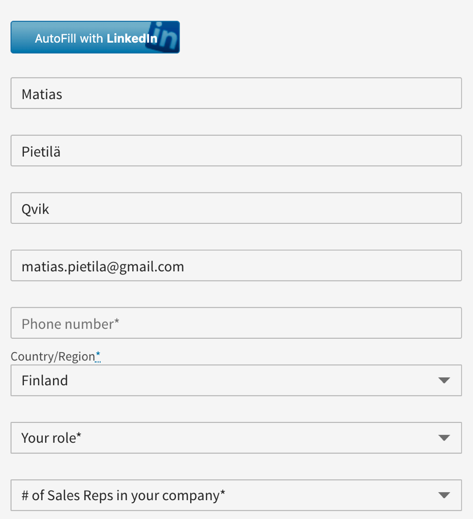This screenshot has width=473, height=519.
Task: Select the last name field with Pietilä
Action: pyautogui.click(x=236, y=151)
